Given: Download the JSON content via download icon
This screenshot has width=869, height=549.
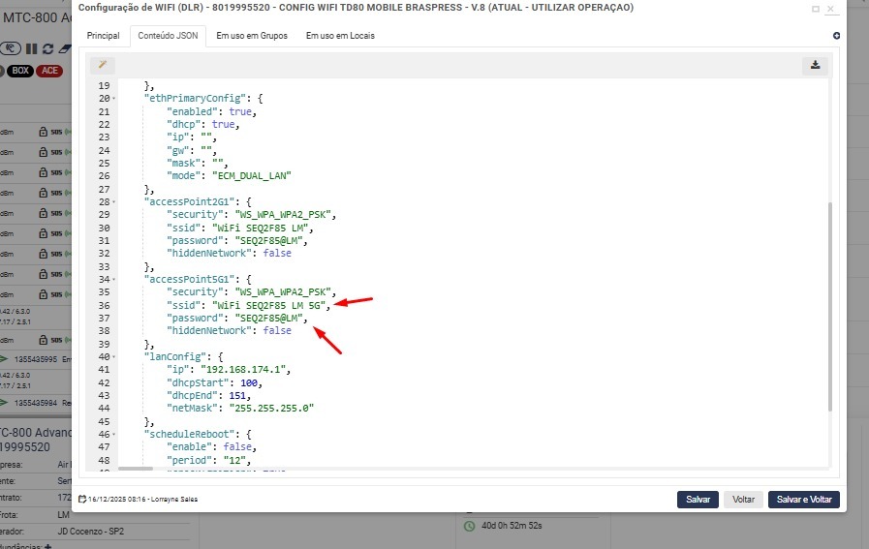Looking at the screenshot, I should (815, 65).
